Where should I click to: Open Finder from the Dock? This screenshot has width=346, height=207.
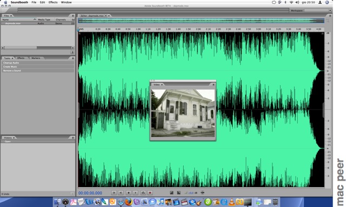coord(57,202)
